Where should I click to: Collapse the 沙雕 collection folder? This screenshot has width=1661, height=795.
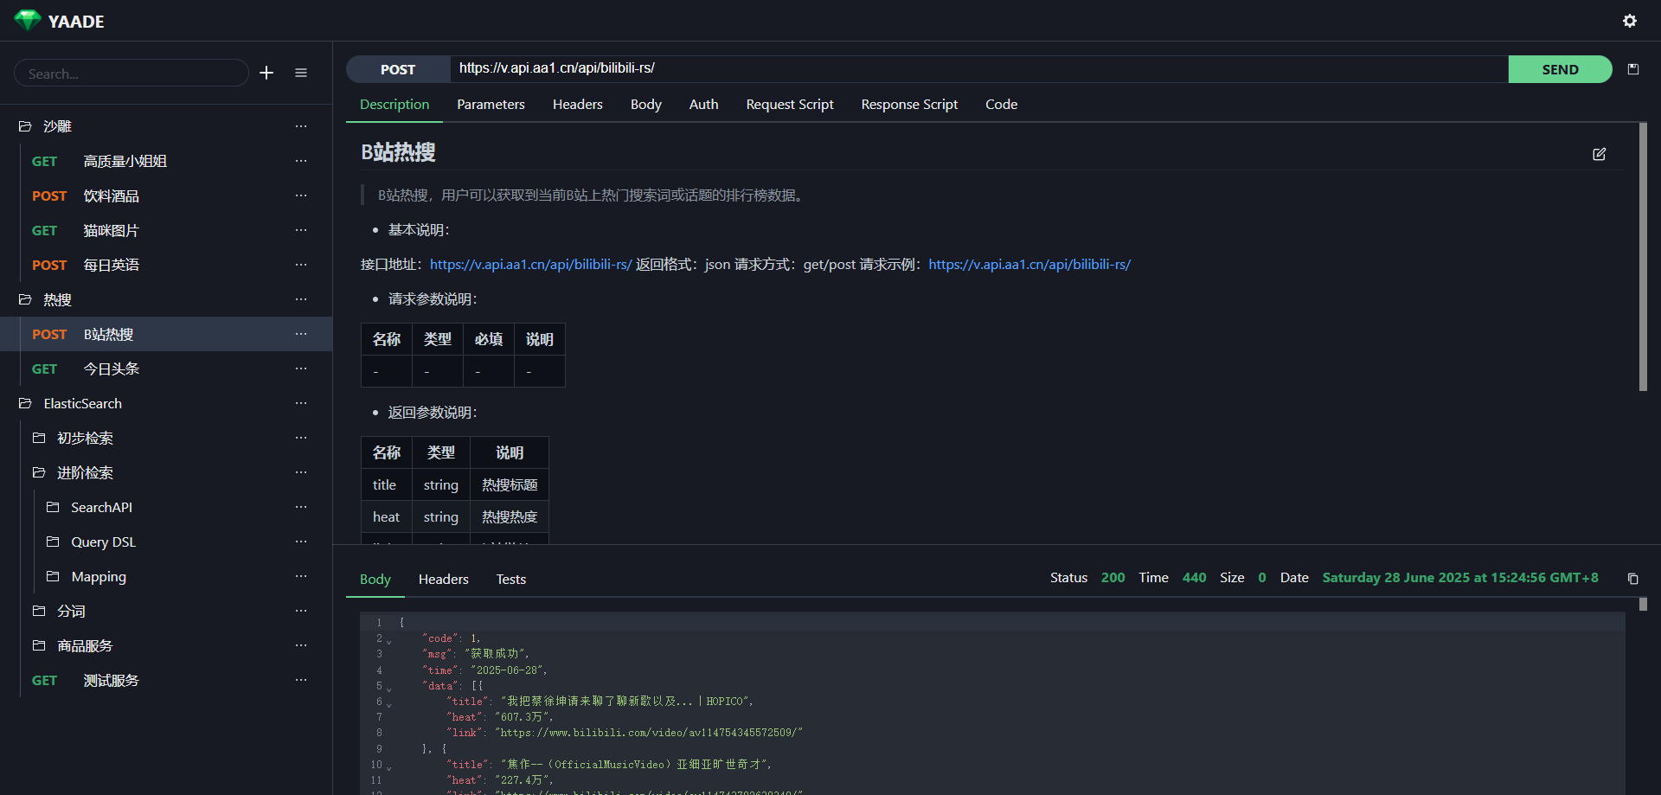pyautogui.click(x=25, y=126)
